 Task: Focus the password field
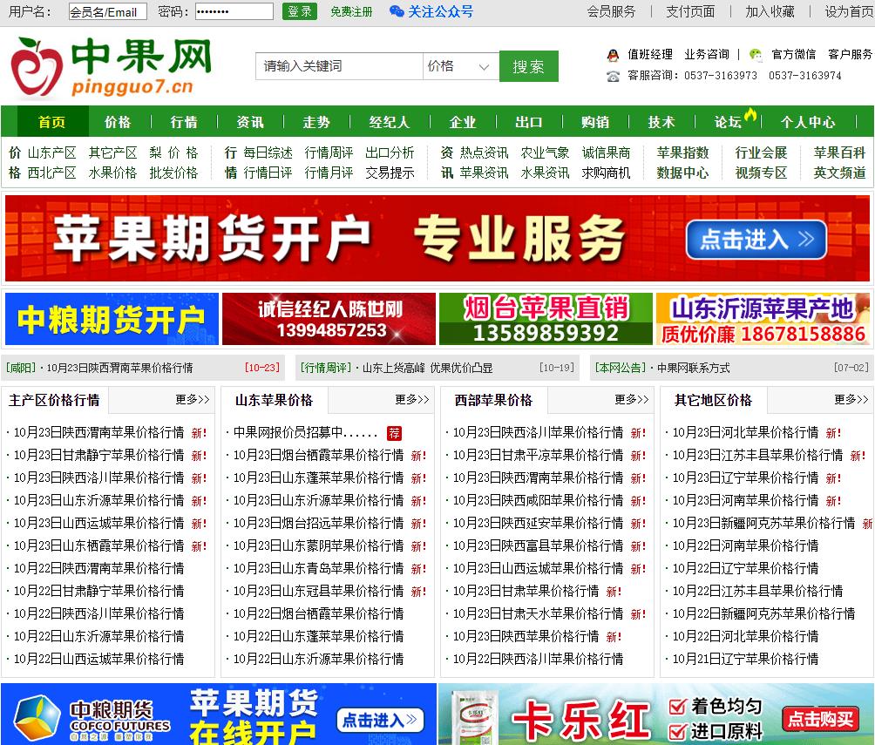[x=234, y=11]
